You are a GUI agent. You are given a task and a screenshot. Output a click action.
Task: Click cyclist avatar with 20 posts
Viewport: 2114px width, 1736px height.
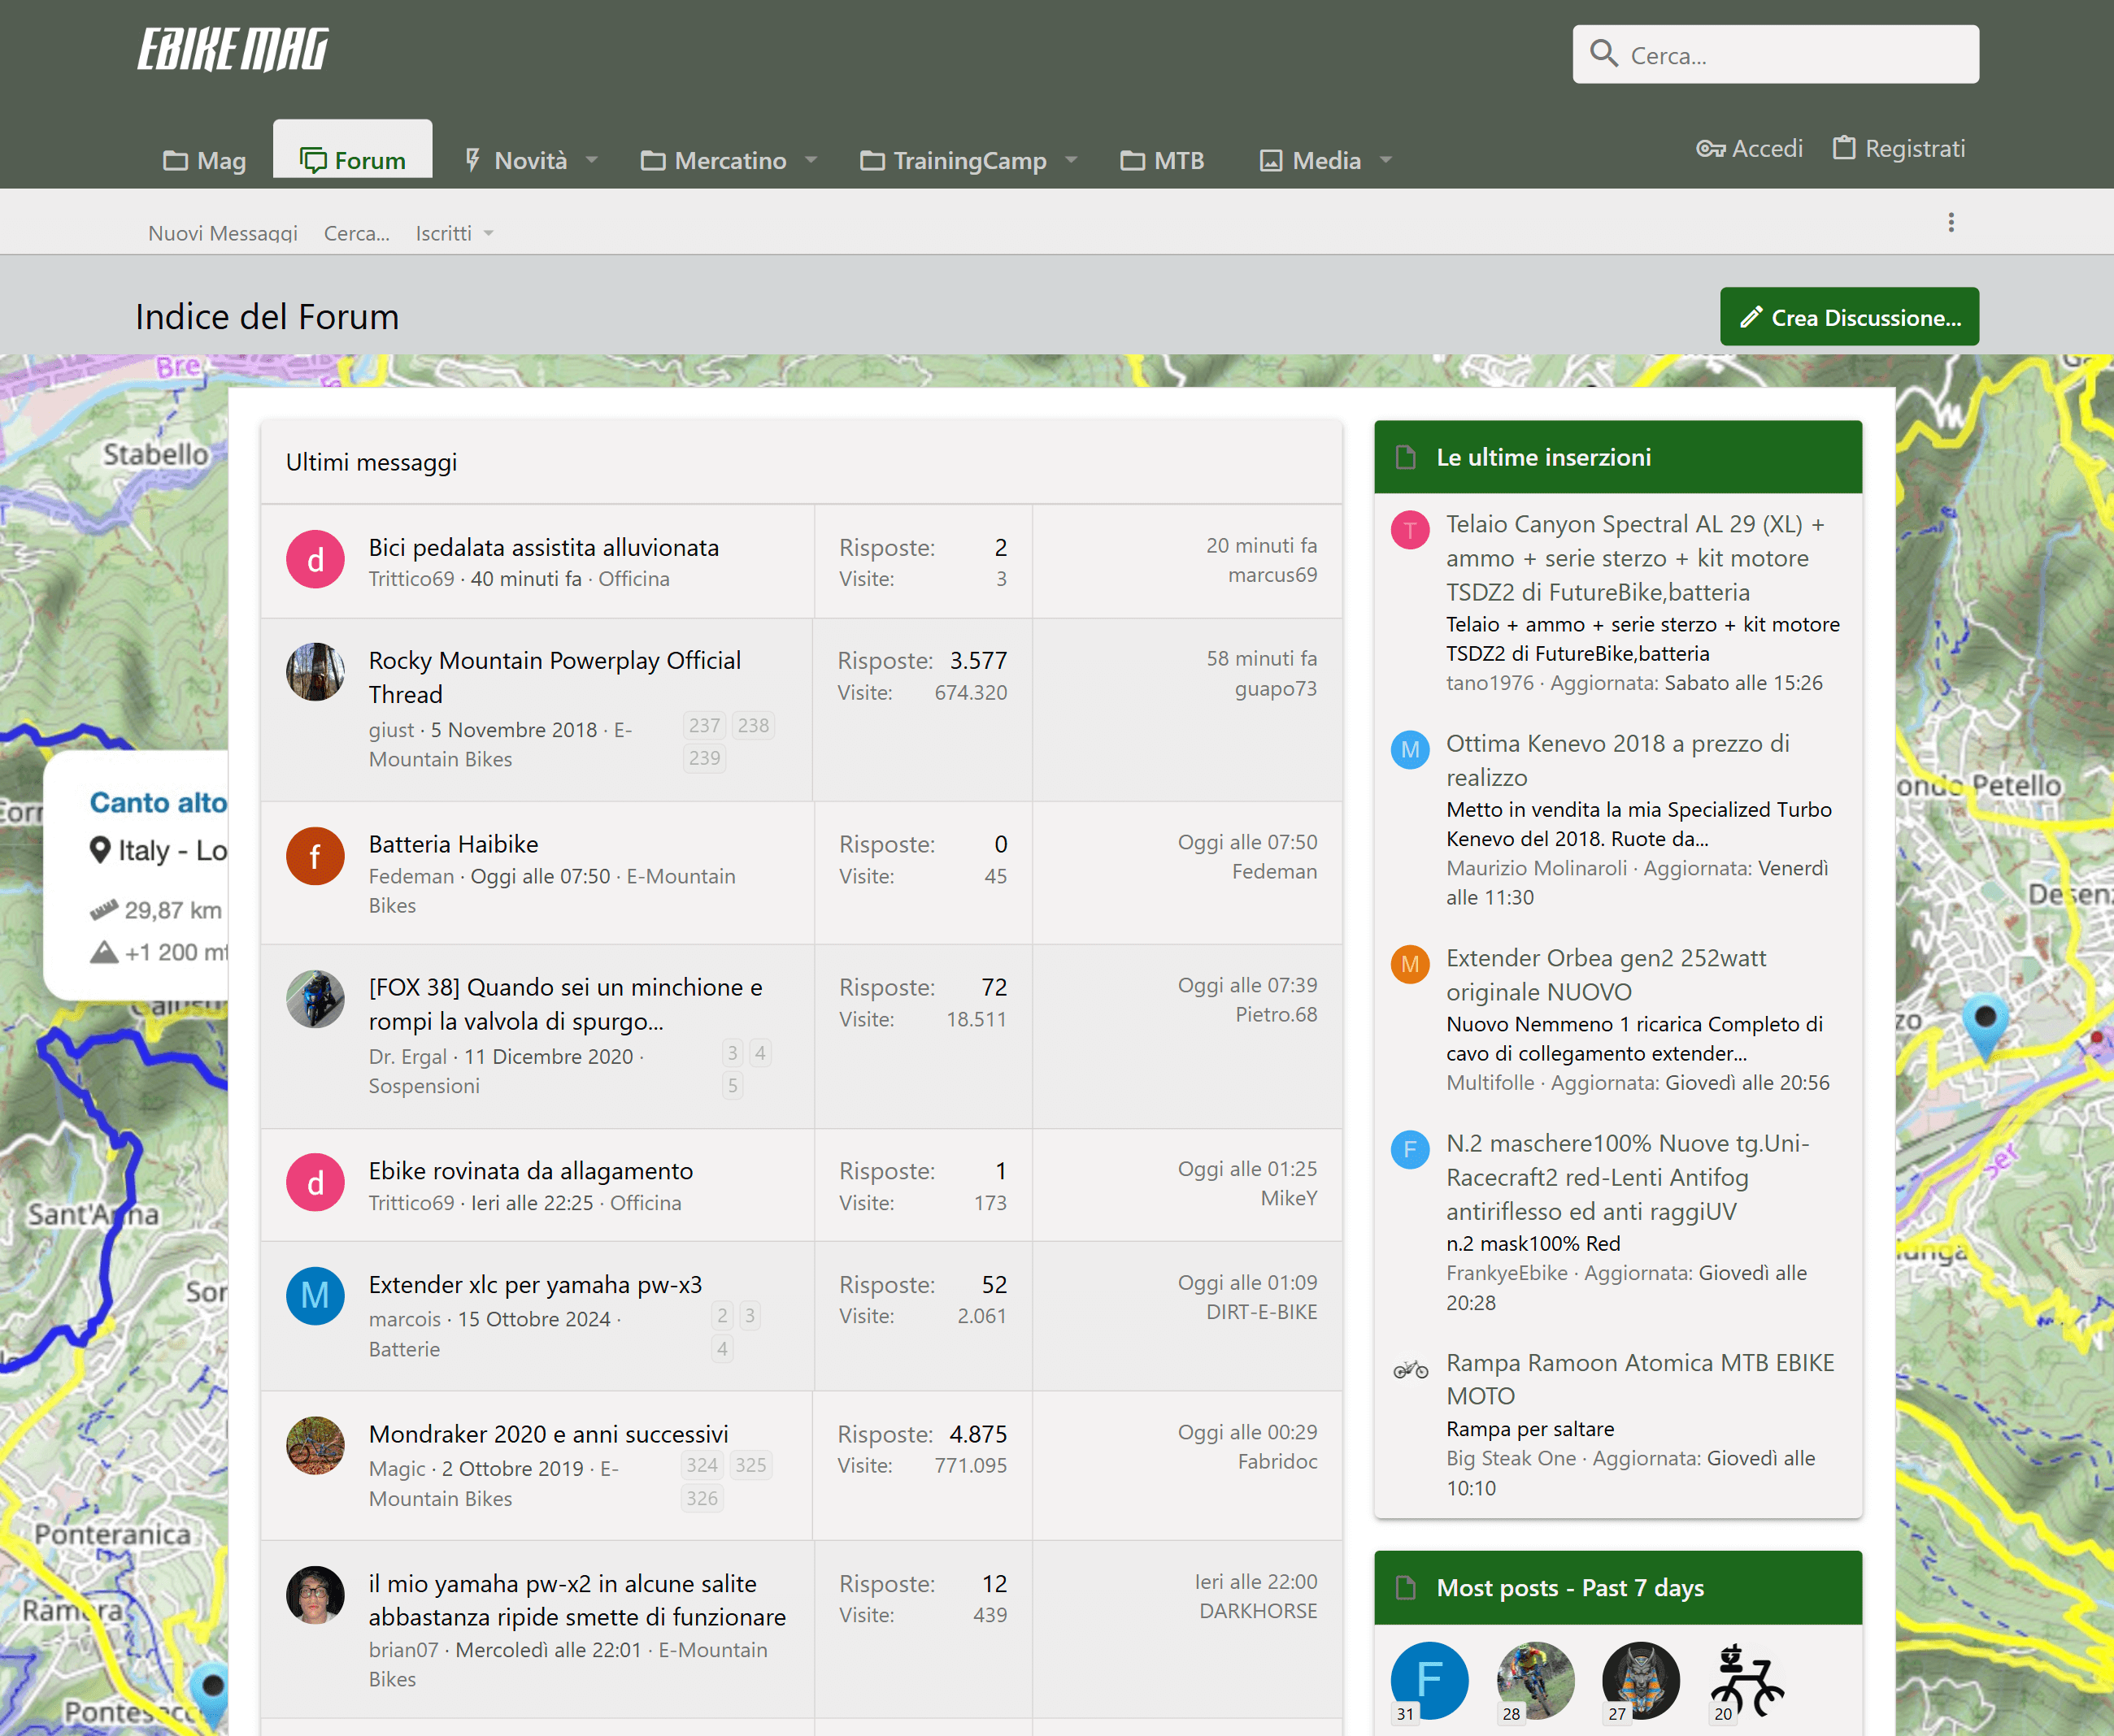tap(1746, 1681)
